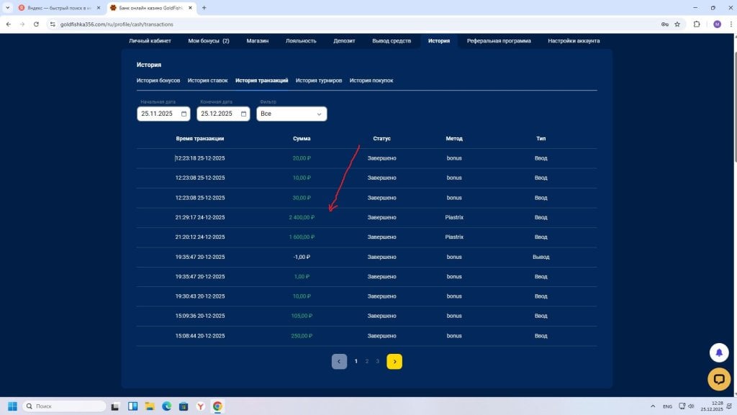This screenshot has height=415, width=737.
Task: Close the GoldFish casino tab
Action: pyautogui.click(x=190, y=7)
